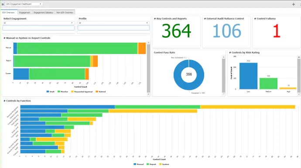Image resolution: width=301 pixels, height=168 pixels.
Task: Select the blue Draft segment of System bar
Action: tap(21, 74)
